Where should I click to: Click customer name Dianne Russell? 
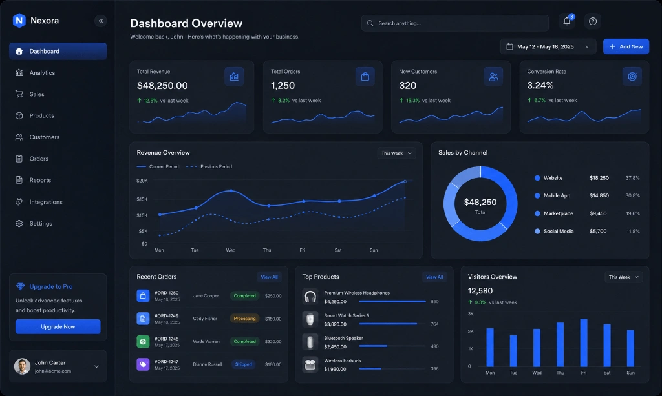pyautogui.click(x=208, y=364)
